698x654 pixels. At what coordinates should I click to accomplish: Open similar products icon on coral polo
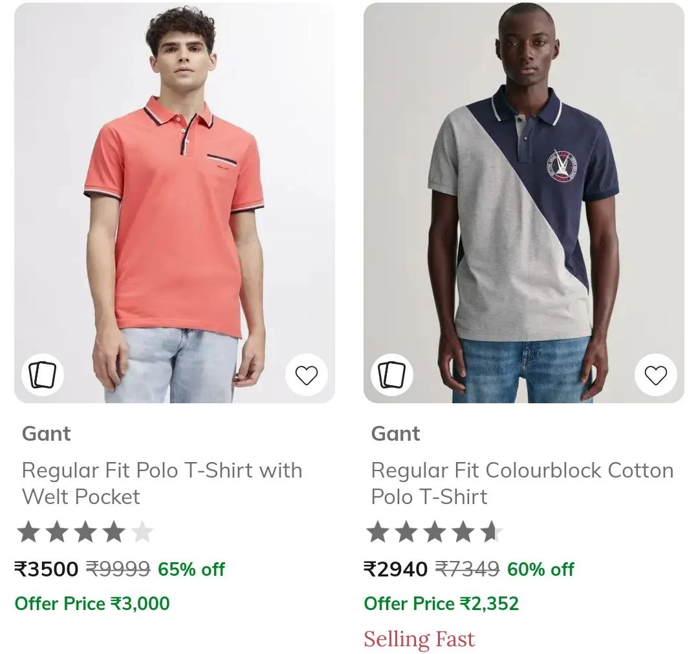[43, 375]
